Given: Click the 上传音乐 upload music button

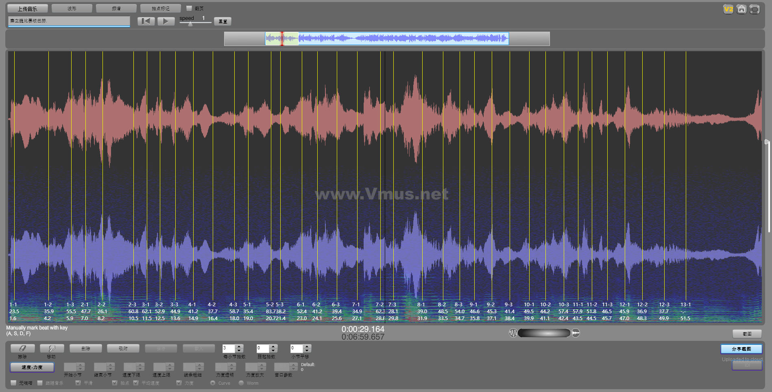Looking at the screenshot, I should [x=27, y=9].
